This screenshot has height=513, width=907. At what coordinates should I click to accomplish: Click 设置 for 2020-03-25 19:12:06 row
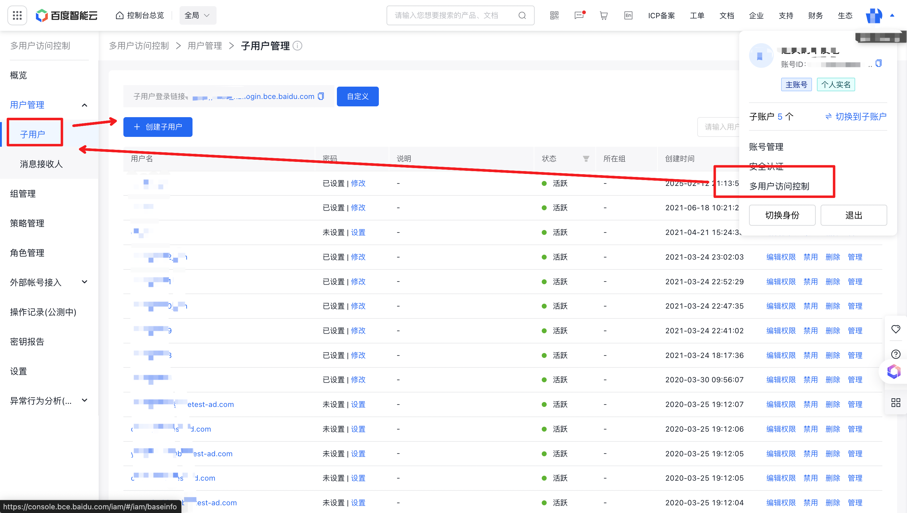point(358,429)
